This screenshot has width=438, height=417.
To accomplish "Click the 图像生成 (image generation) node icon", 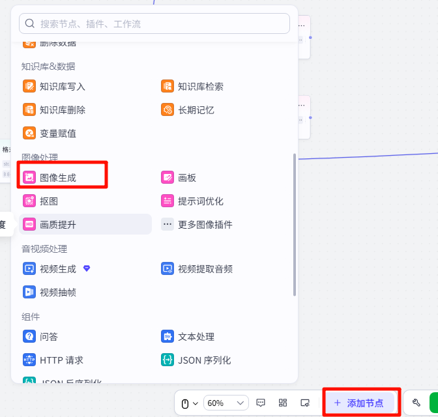I will coord(29,177).
